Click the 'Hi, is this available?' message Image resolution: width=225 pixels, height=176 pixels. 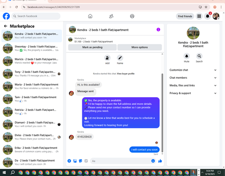[x=89, y=85]
